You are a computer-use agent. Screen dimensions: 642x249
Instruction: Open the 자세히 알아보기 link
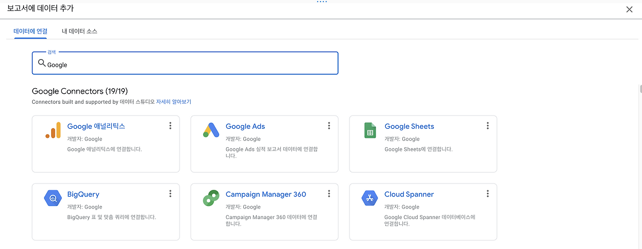tap(174, 102)
